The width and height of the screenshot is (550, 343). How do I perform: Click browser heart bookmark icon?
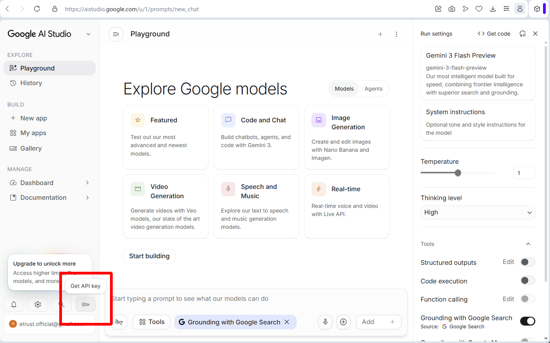click(x=479, y=9)
